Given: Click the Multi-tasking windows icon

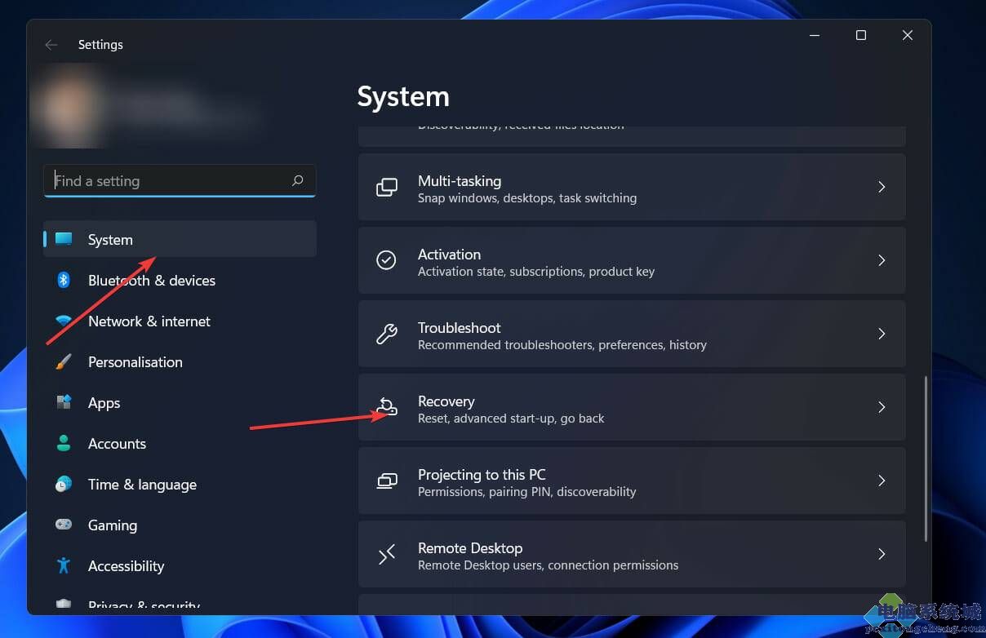Looking at the screenshot, I should tap(387, 187).
